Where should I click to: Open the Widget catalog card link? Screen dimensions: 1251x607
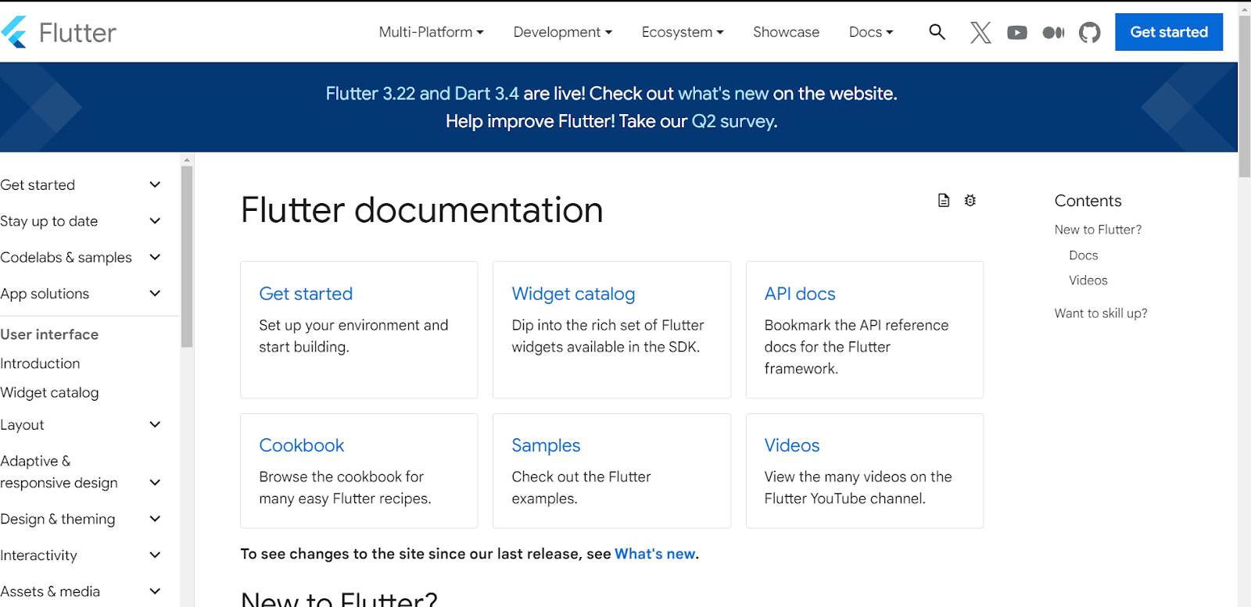point(573,294)
